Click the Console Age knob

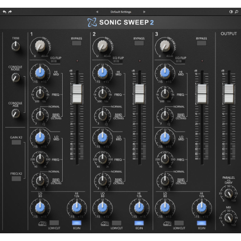(15, 113)
